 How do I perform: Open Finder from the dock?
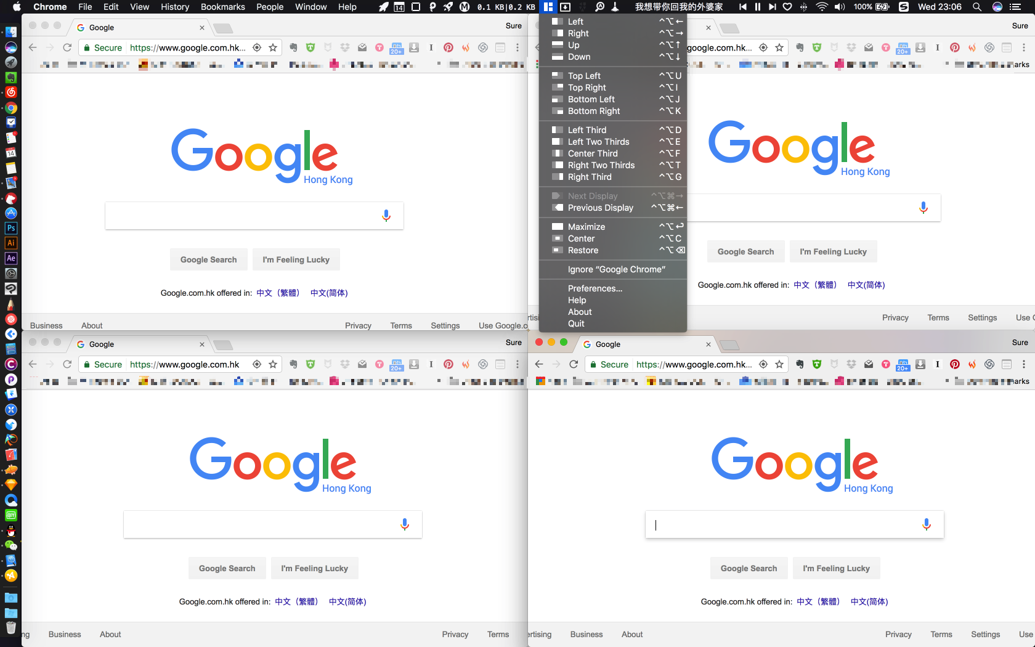pyautogui.click(x=11, y=32)
